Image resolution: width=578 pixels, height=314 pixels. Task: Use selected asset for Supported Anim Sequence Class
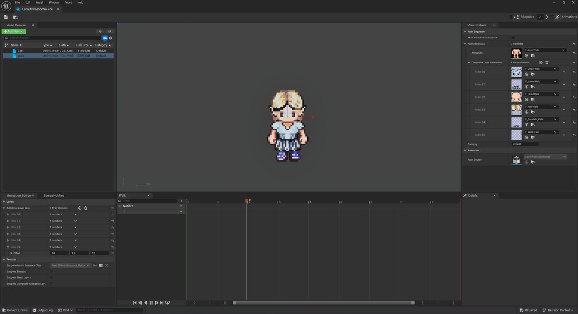coord(95,265)
